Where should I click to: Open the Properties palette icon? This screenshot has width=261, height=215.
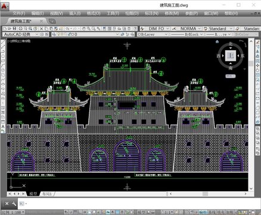tap(104, 29)
